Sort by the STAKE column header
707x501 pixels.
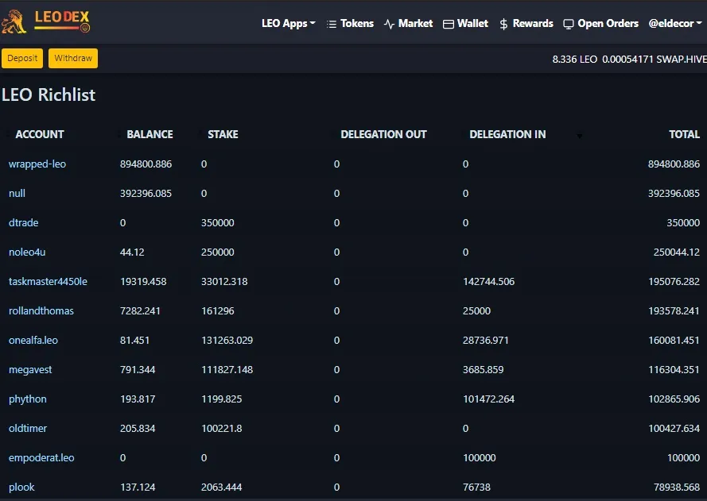(x=223, y=134)
